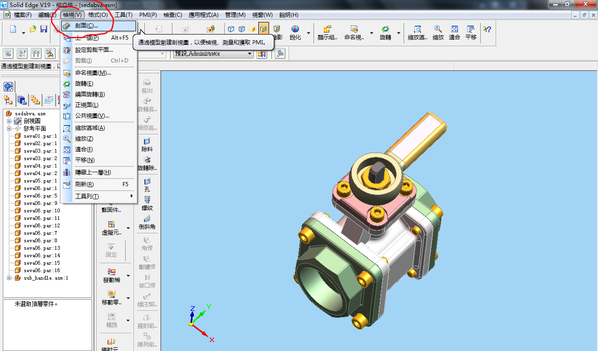Select seva03.par:2 in the tree
The image size is (598, 351).
tap(40, 158)
